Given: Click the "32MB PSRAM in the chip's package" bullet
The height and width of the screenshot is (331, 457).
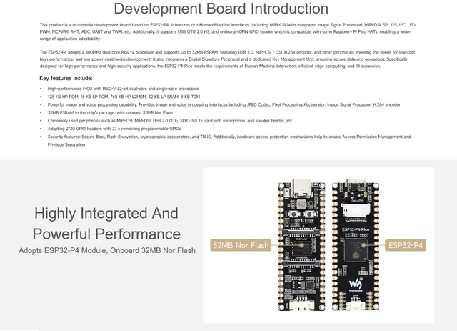Looking at the screenshot, I should (x=110, y=113).
